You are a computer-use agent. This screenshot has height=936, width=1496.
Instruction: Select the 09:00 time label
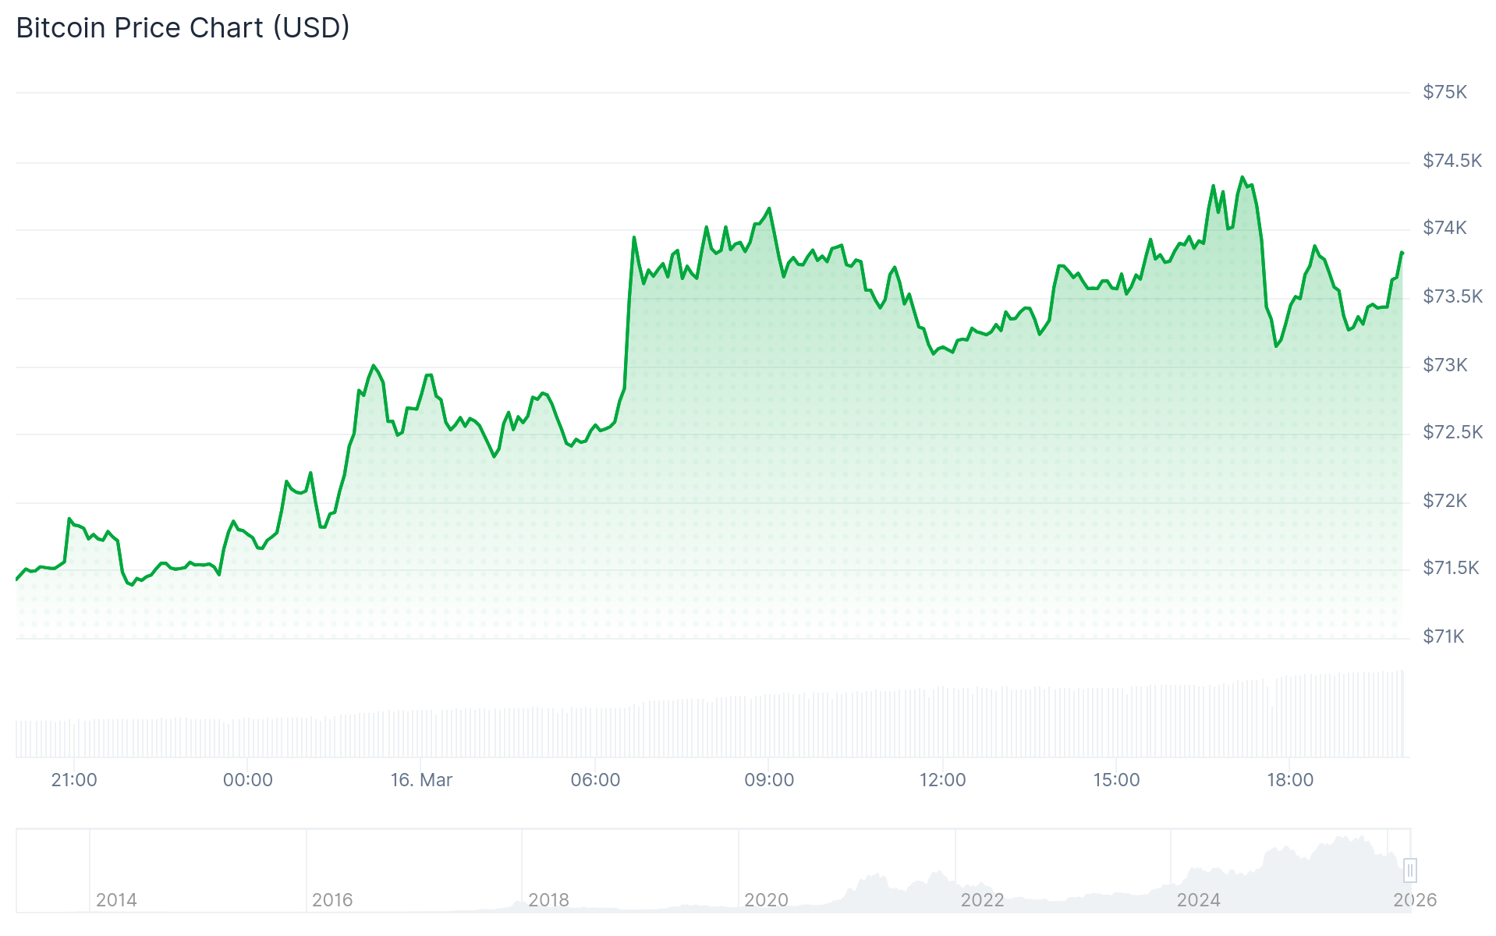click(x=769, y=780)
